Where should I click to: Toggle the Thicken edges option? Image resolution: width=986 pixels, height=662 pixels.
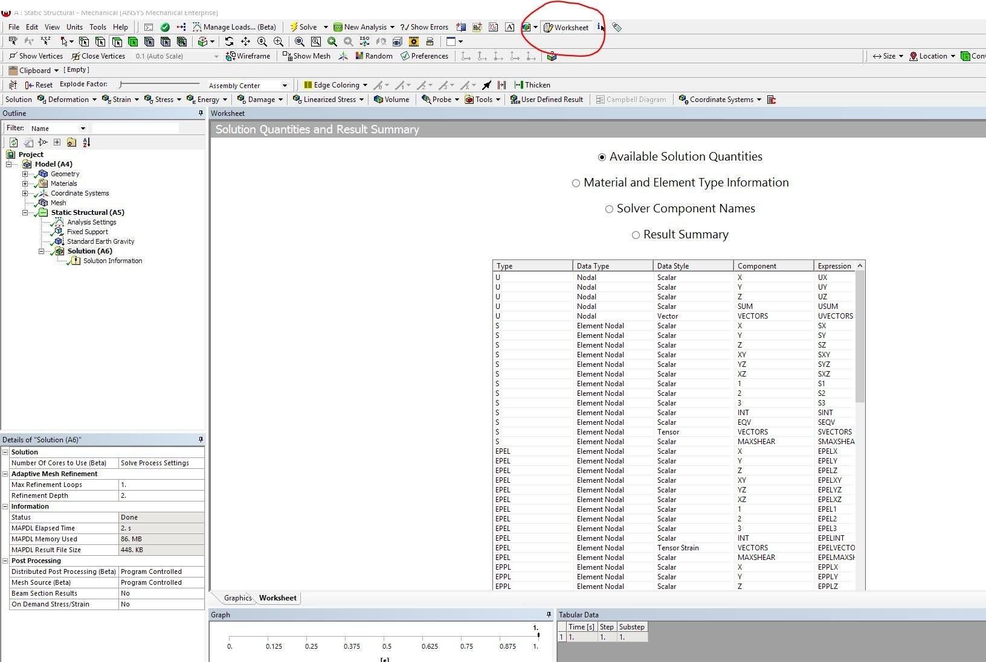[x=532, y=85]
